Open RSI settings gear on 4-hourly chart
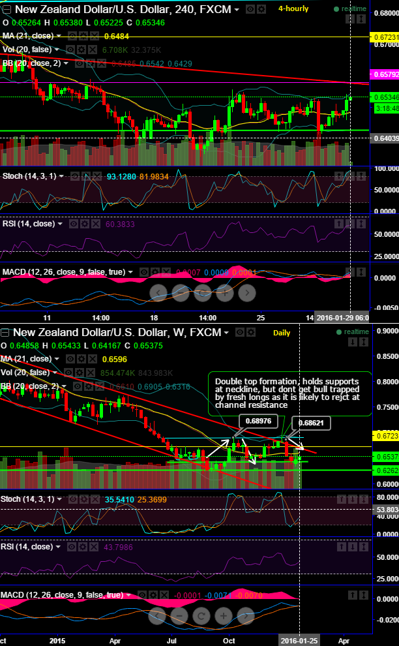This screenshot has height=646, width=399. pyautogui.click(x=84, y=224)
